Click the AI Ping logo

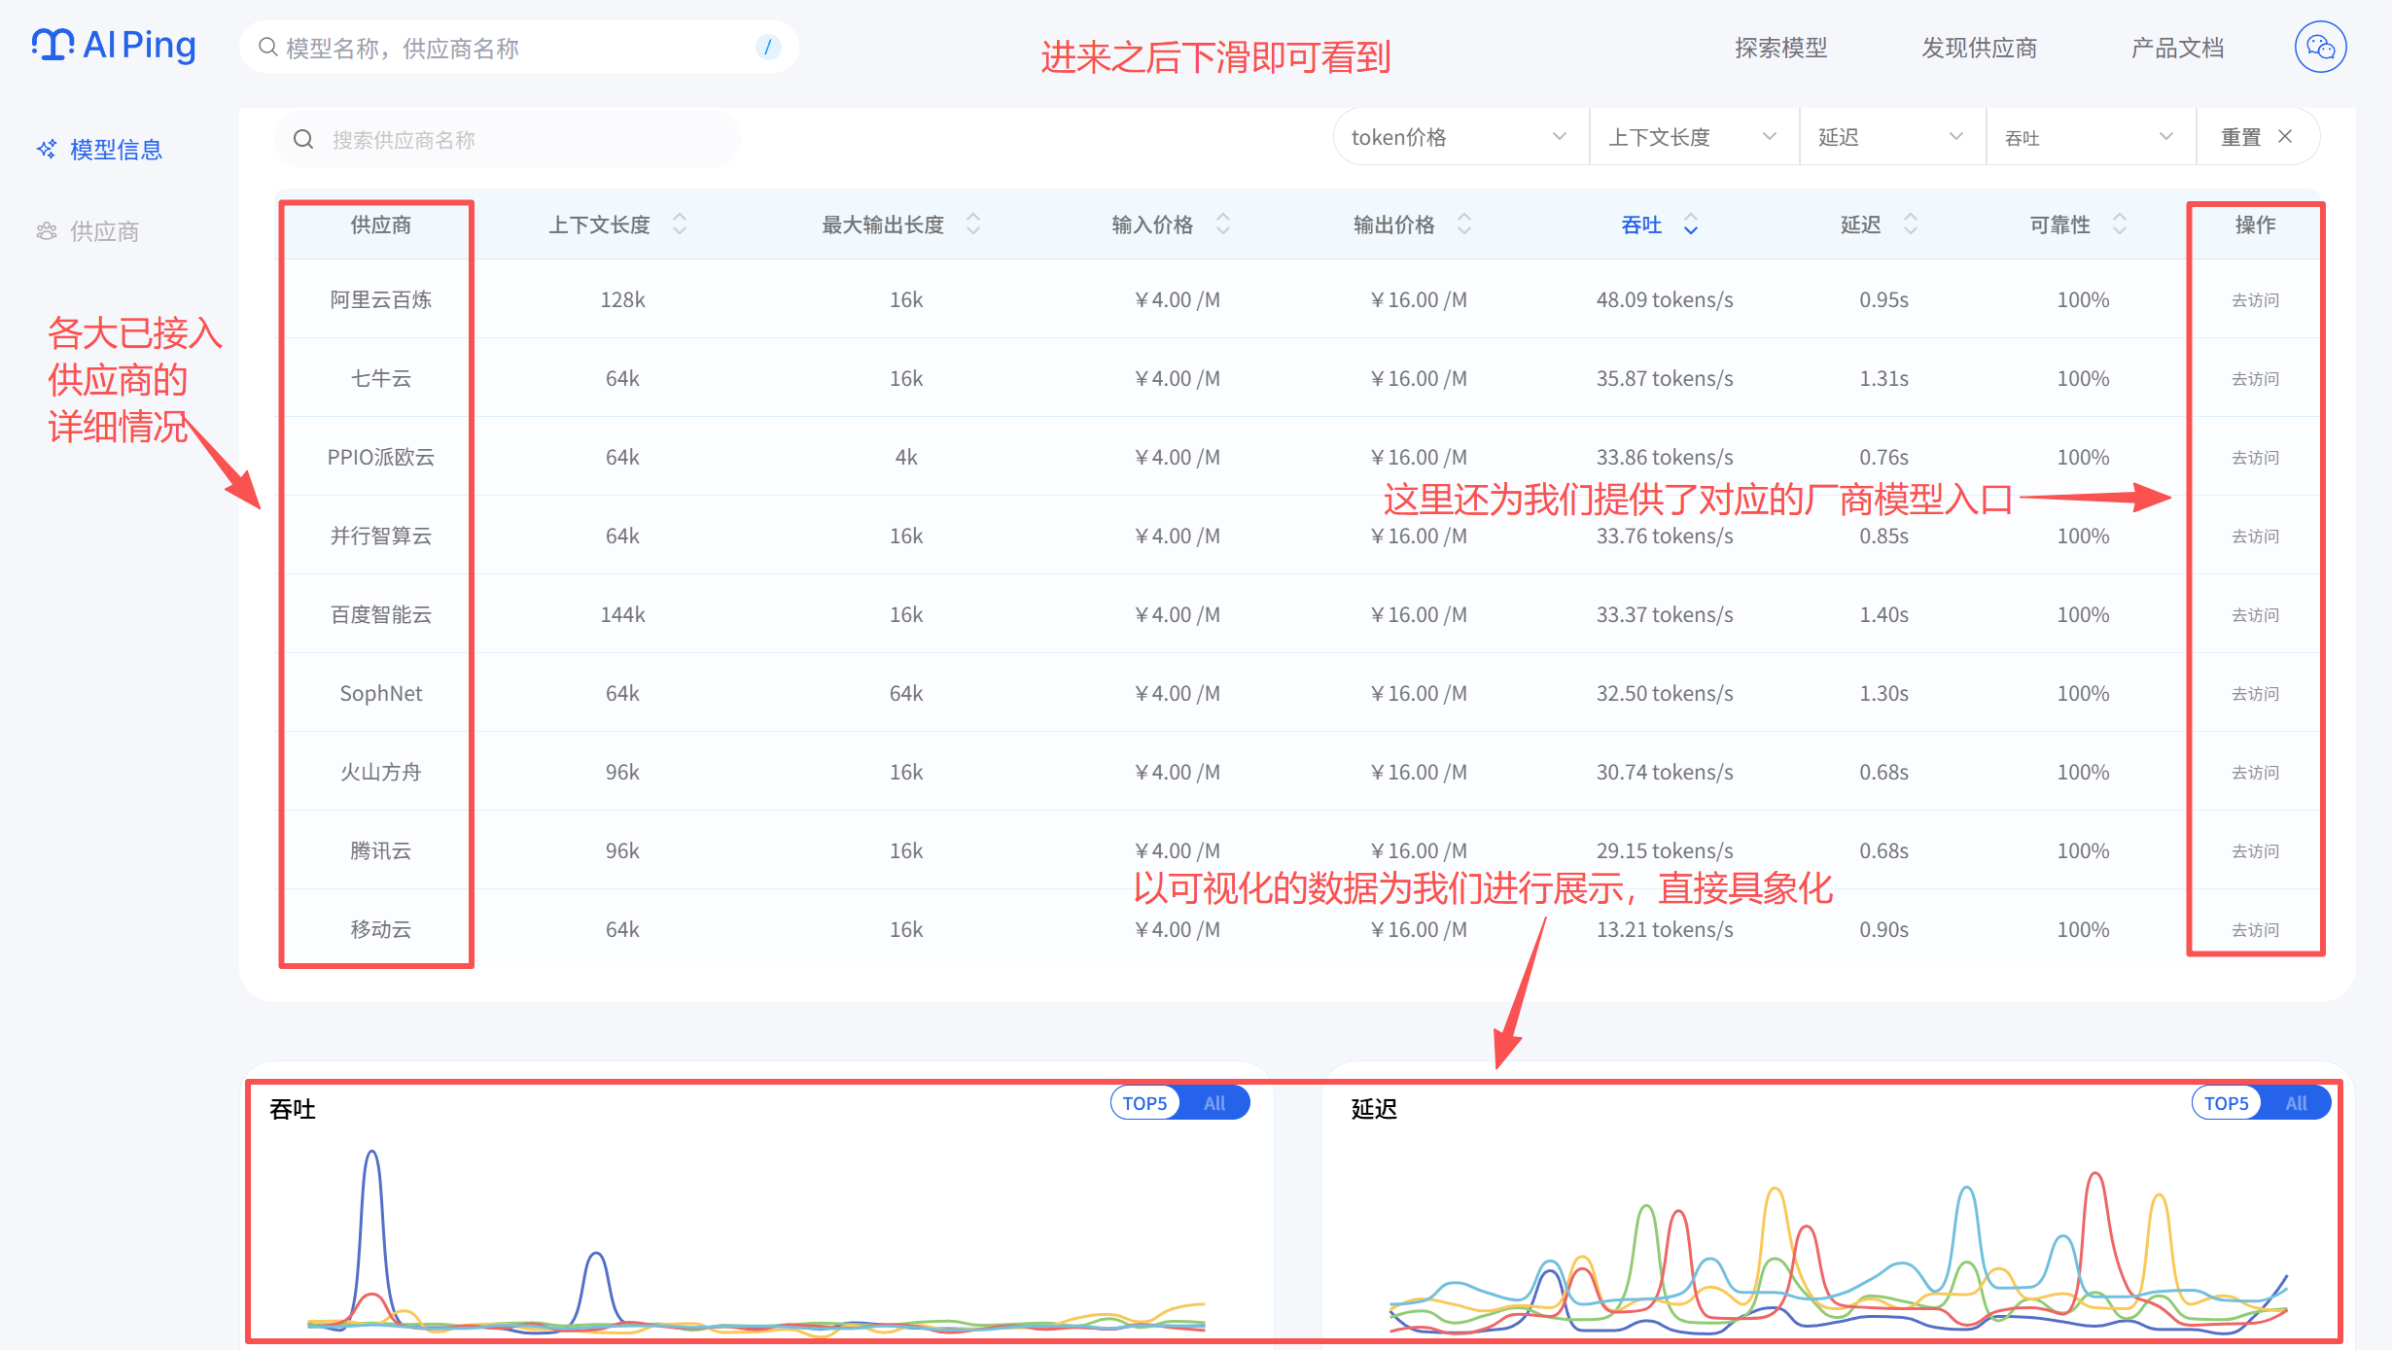click(114, 45)
